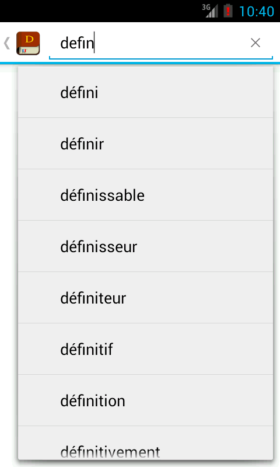Clear the search text with the X icon
The image size is (280, 467).
256,43
